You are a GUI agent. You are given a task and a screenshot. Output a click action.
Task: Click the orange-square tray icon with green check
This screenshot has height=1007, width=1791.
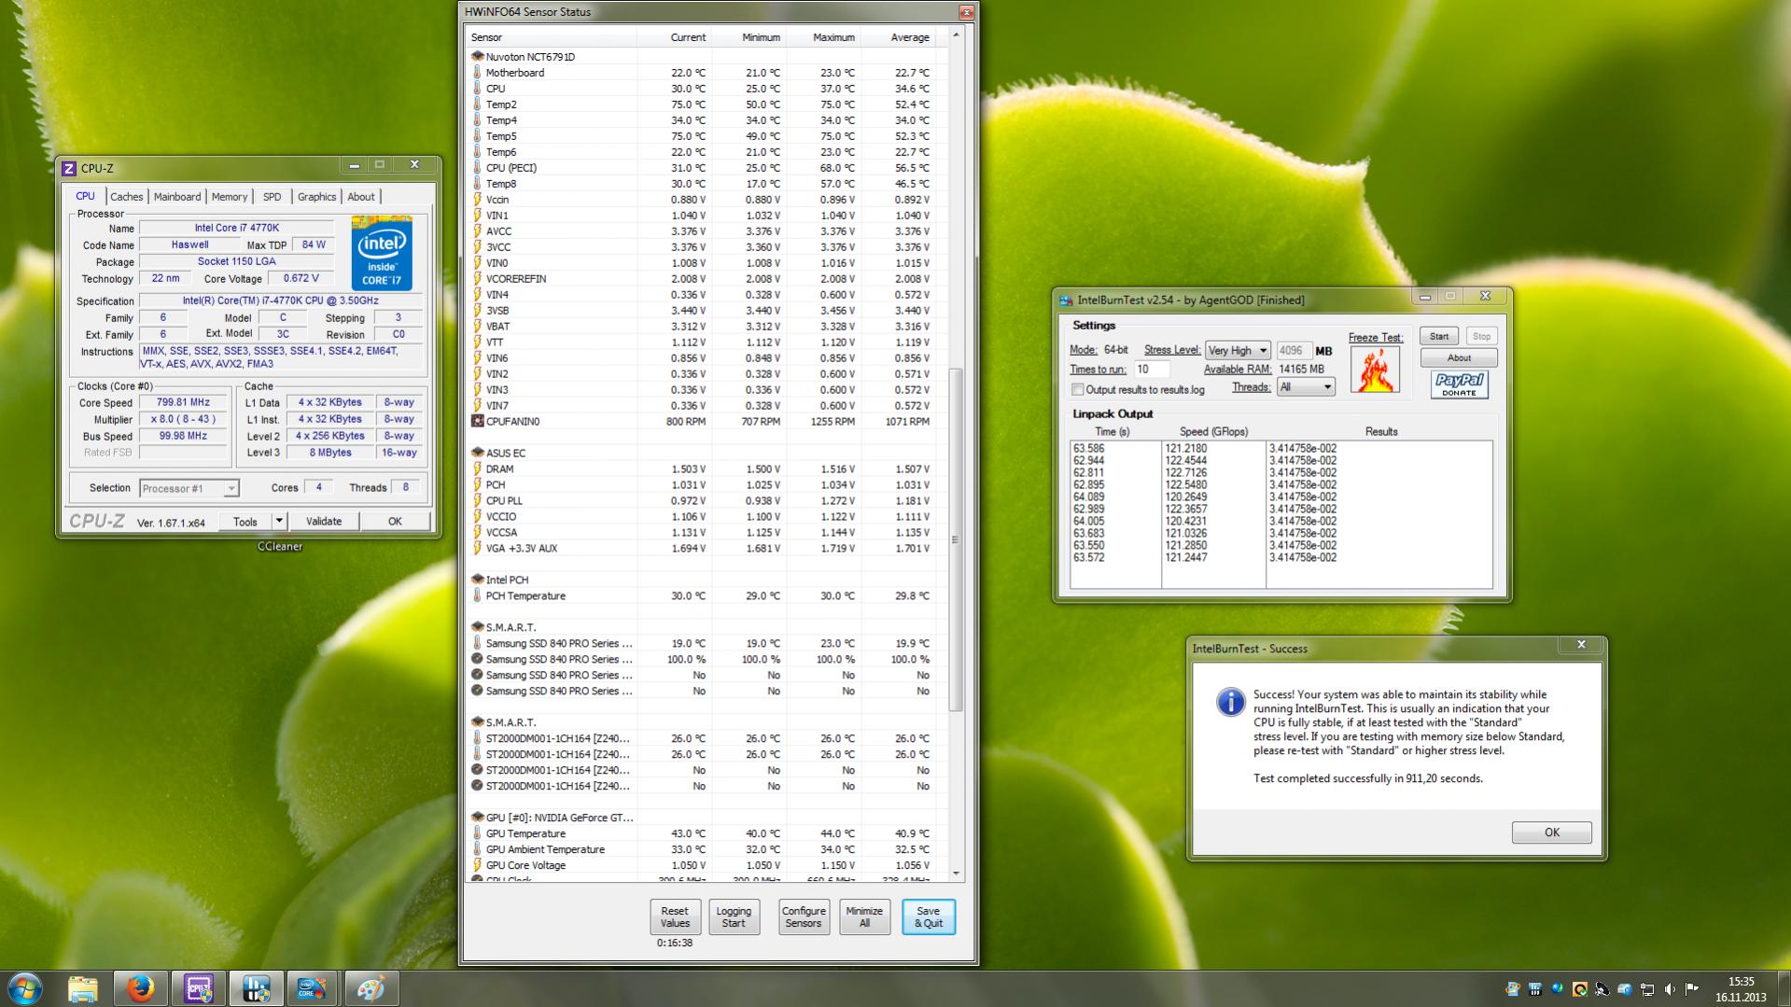1580,989
